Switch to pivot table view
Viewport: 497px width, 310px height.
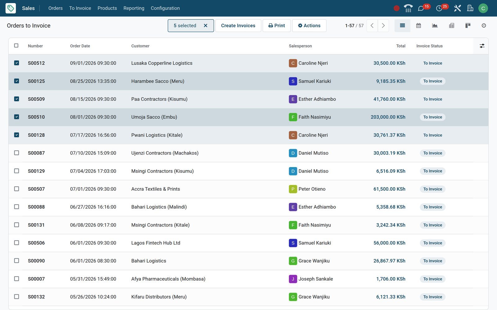pos(452,26)
